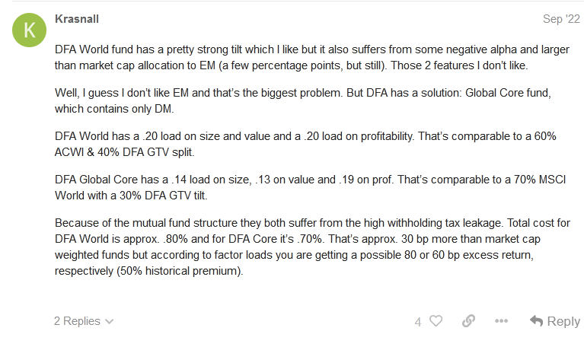Expand the 2 Replies list
This screenshot has width=584, height=347.
click(84, 321)
